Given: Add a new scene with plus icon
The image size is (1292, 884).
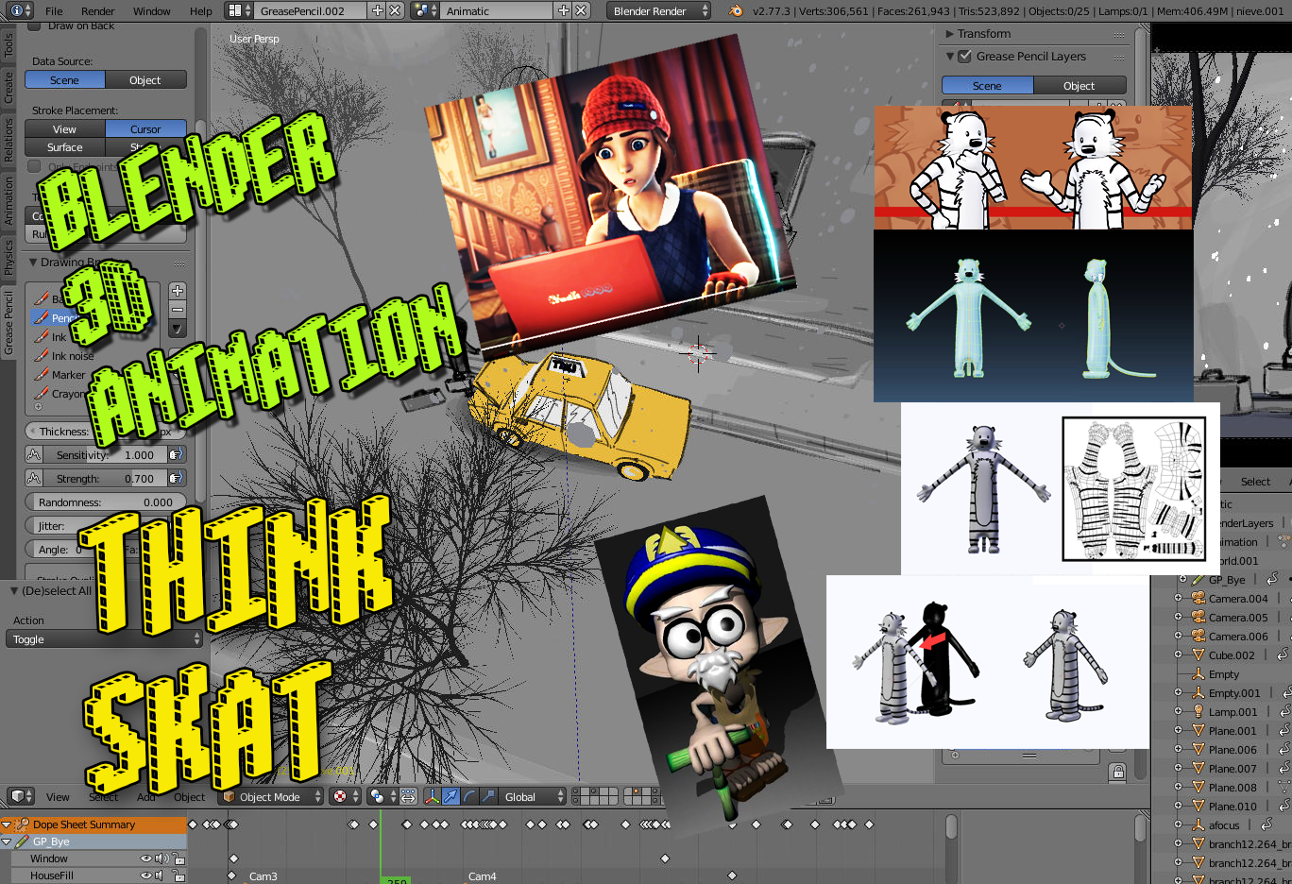Looking at the screenshot, I should click(564, 10).
